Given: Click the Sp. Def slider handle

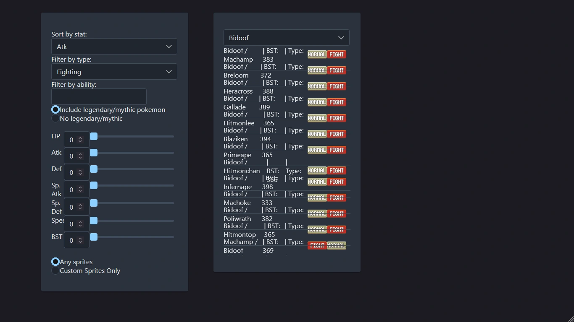Looking at the screenshot, I should [x=94, y=203].
